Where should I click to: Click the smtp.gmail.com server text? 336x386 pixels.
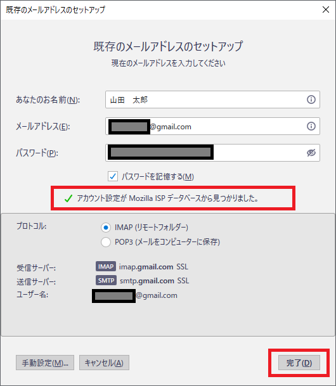(x=147, y=281)
